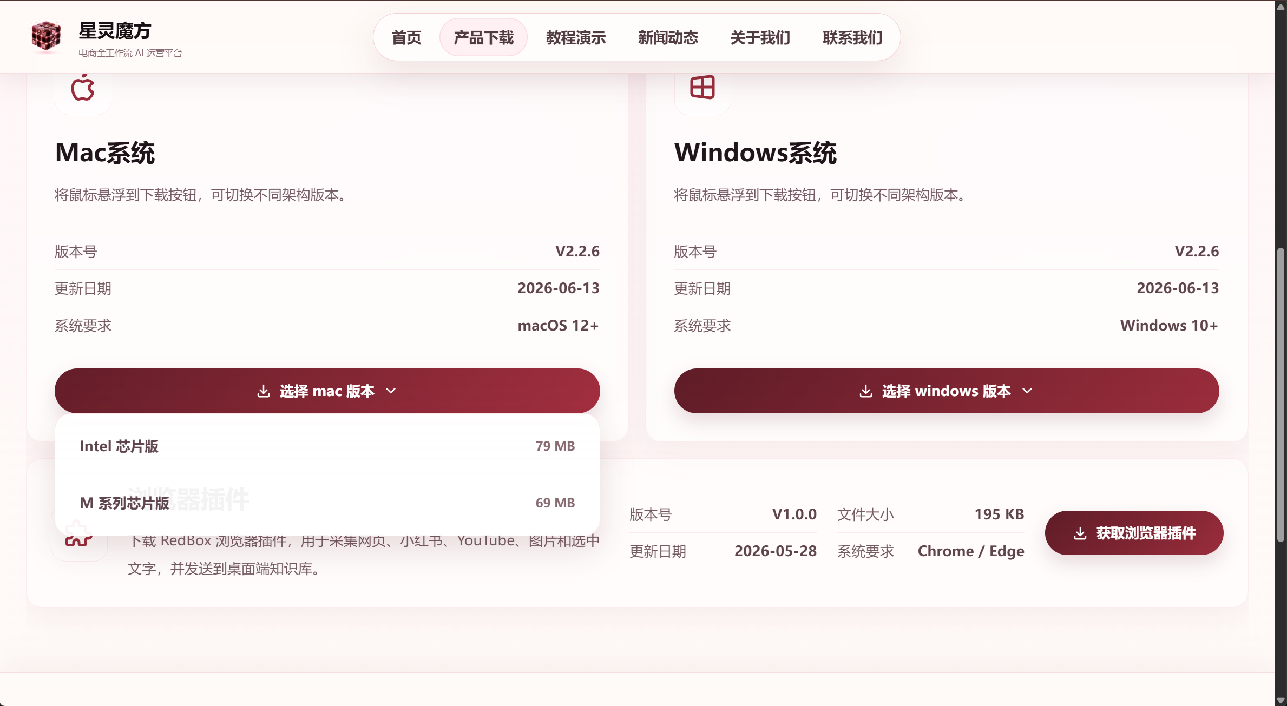
Task: Click Mac card V2.2.6 version value
Action: pyautogui.click(x=577, y=252)
